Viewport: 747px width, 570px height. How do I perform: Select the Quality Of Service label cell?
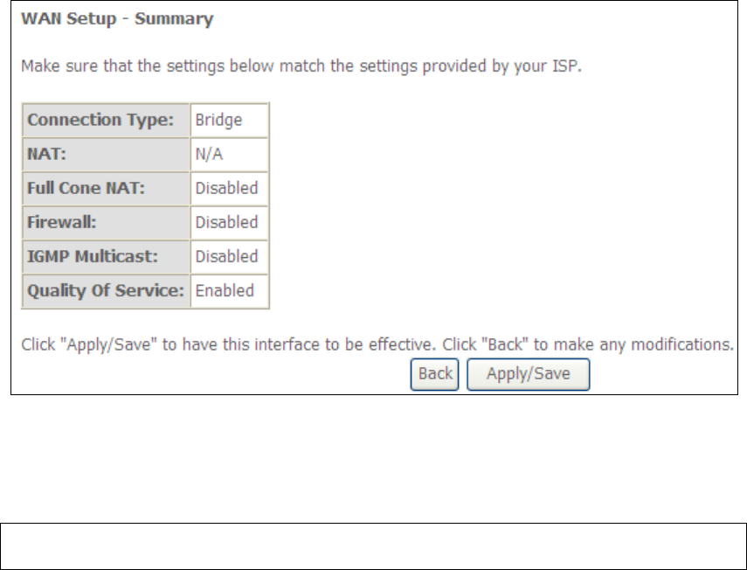pyautogui.click(x=106, y=290)
